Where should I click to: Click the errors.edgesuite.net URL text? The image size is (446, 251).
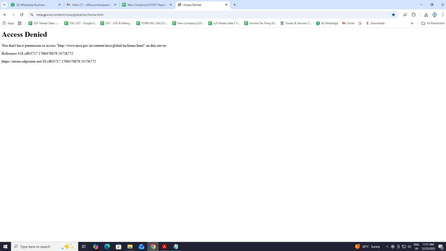[49, 61]
